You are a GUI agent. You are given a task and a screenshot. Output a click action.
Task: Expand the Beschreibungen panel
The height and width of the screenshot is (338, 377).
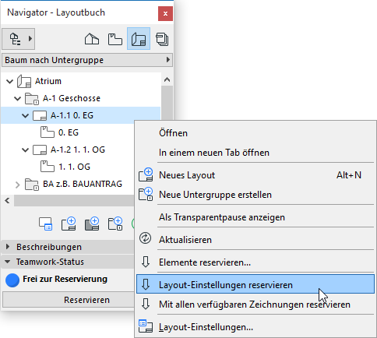[x=8, y=247]
